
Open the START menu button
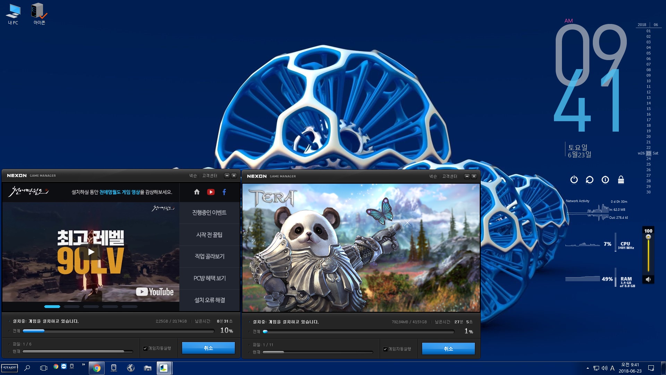pyautogui.click(x=10, y=368)
